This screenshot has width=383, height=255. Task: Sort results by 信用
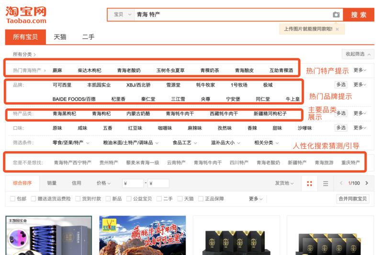click(x=77, y=183)
